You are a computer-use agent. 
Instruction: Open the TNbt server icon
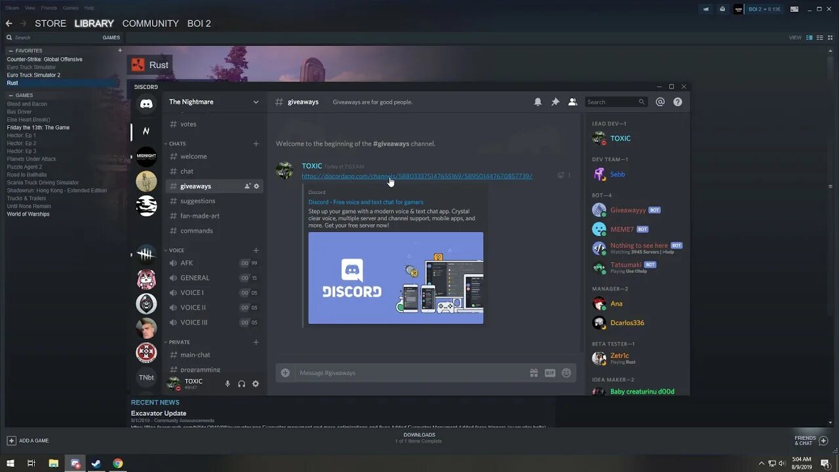(146, 378)
